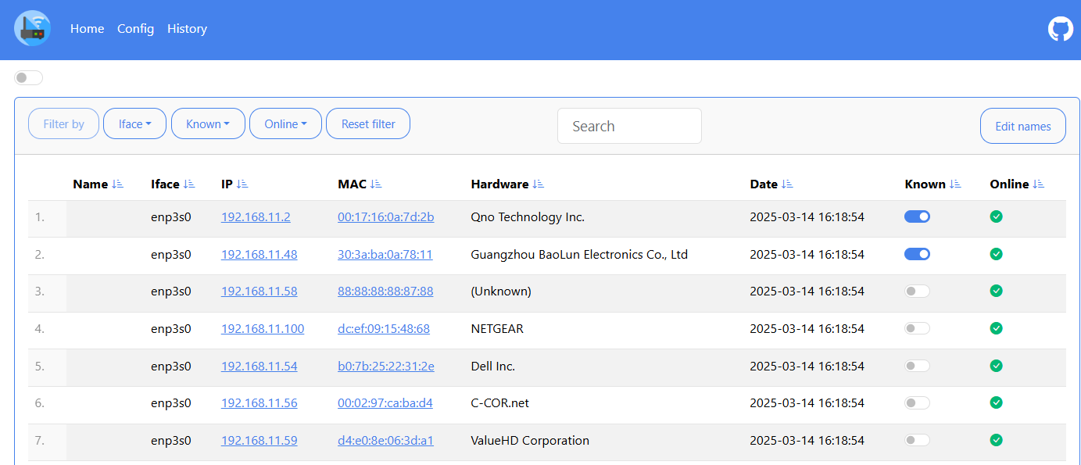Open the Config menu item

135,29
